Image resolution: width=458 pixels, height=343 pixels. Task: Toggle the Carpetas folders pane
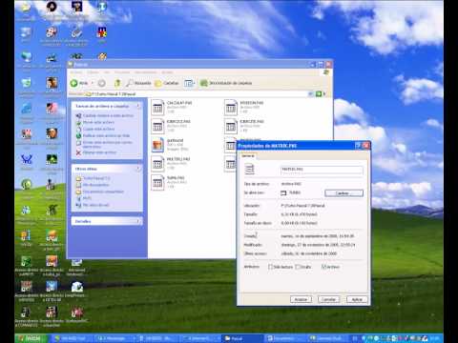click(x=167, y=83)
